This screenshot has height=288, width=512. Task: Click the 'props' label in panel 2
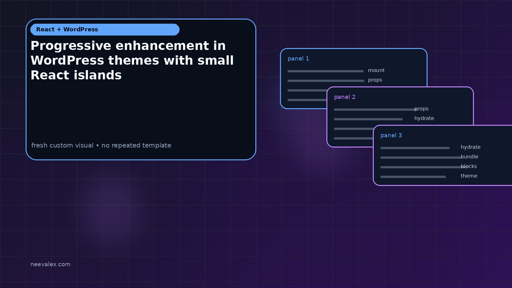tap(421, 109)
